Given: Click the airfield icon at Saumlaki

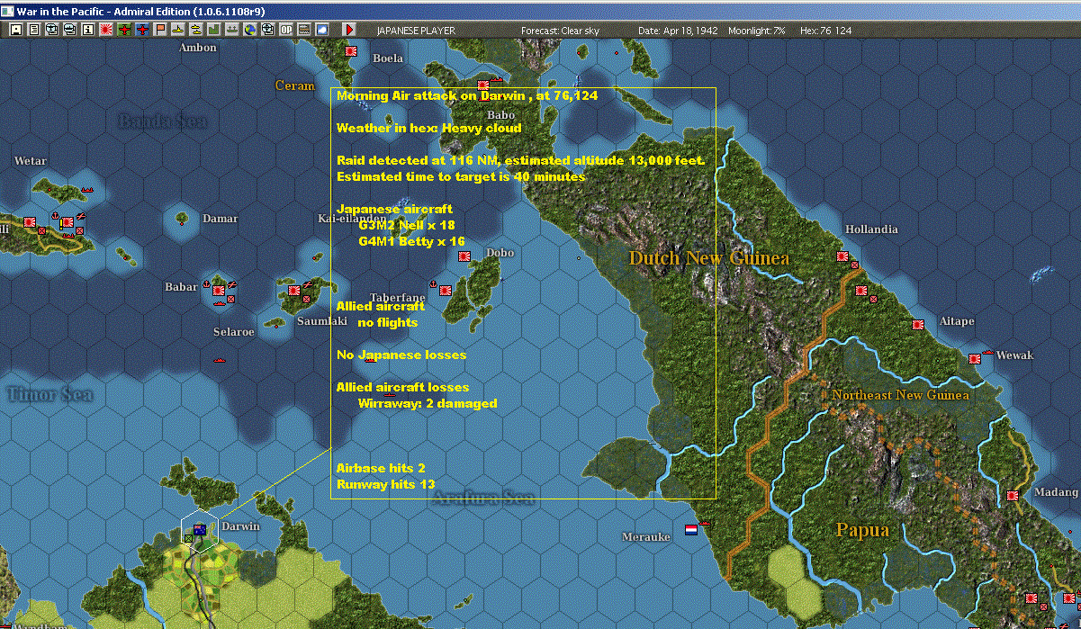Looking at the screenshot, I should tap(308, 283).
